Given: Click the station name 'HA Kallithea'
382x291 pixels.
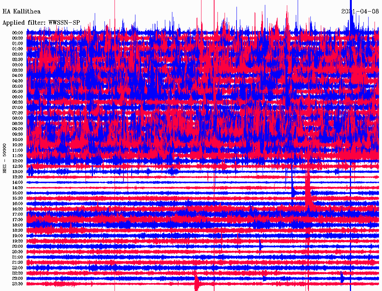Looking at the screenshot, I should pos(21,12).
